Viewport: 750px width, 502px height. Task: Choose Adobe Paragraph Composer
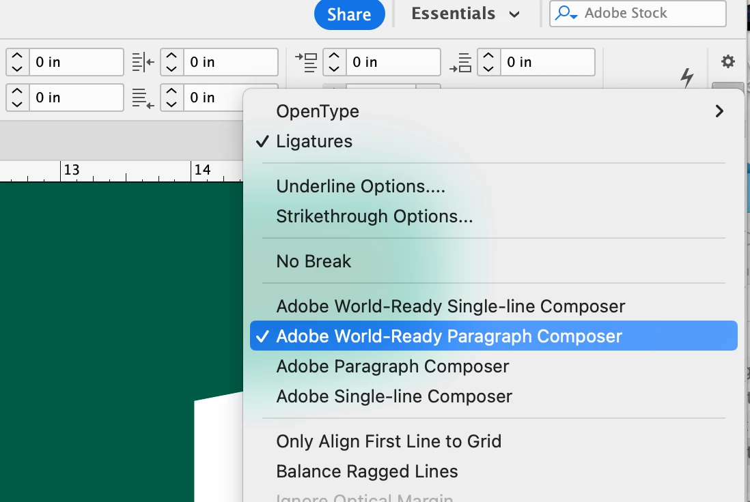pyautogui.click(x=494, y=366)
